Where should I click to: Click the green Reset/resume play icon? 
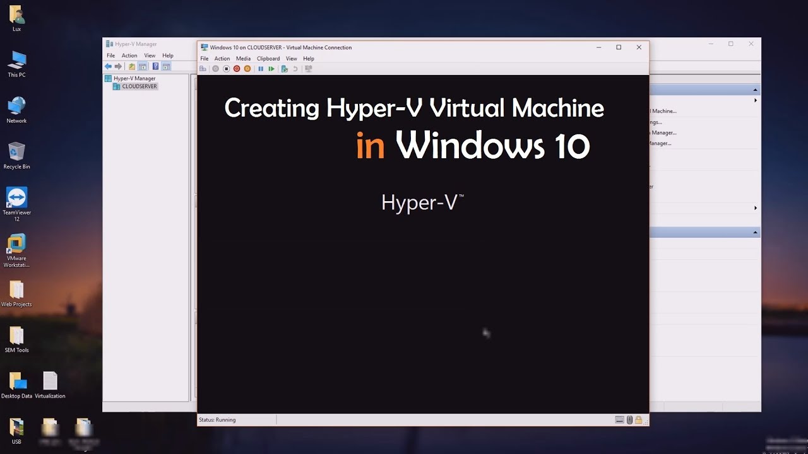271,69
